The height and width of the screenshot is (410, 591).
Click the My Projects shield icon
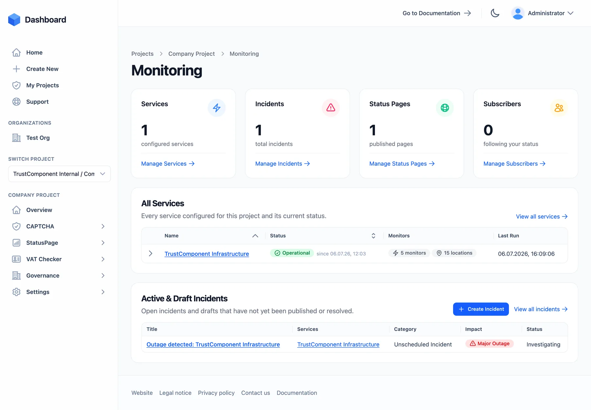click(x=16, y=85)
